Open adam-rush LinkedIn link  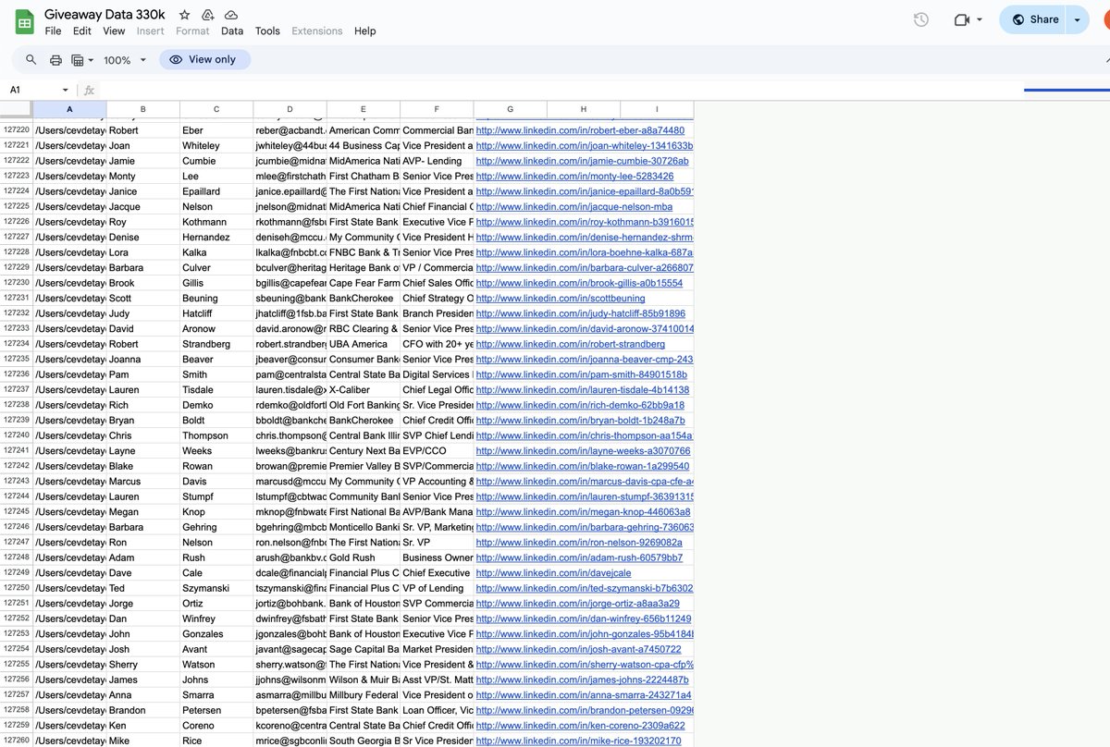click(579, 557)
